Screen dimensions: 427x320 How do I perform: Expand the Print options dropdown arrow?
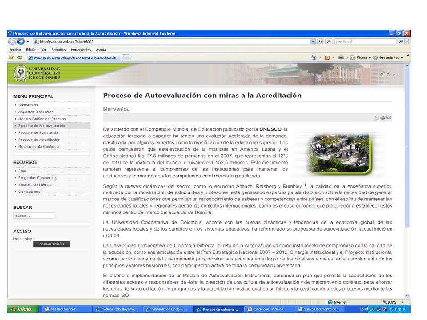(x=347, y=57)
